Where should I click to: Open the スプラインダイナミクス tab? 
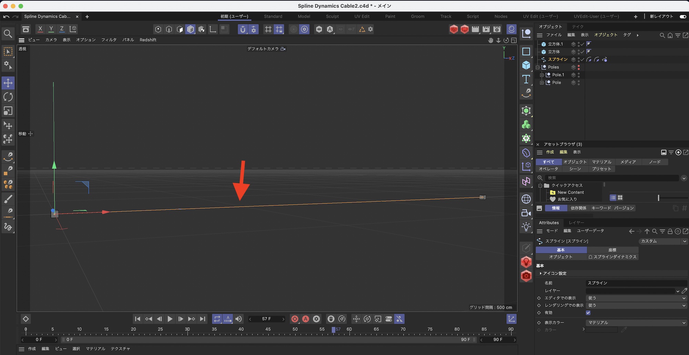(x=613, y=257)
